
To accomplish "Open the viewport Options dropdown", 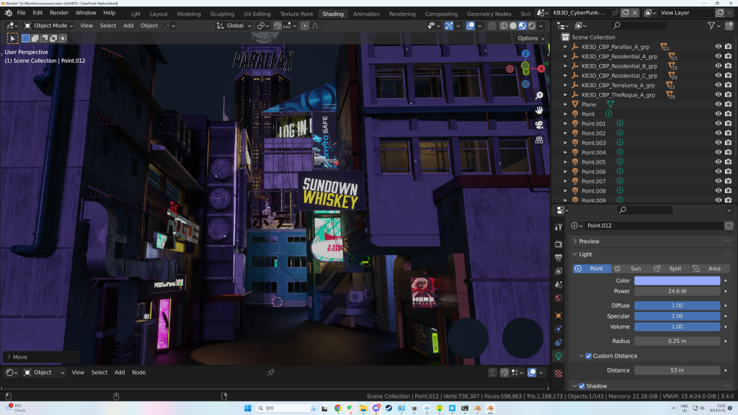I will click(531, 39).
